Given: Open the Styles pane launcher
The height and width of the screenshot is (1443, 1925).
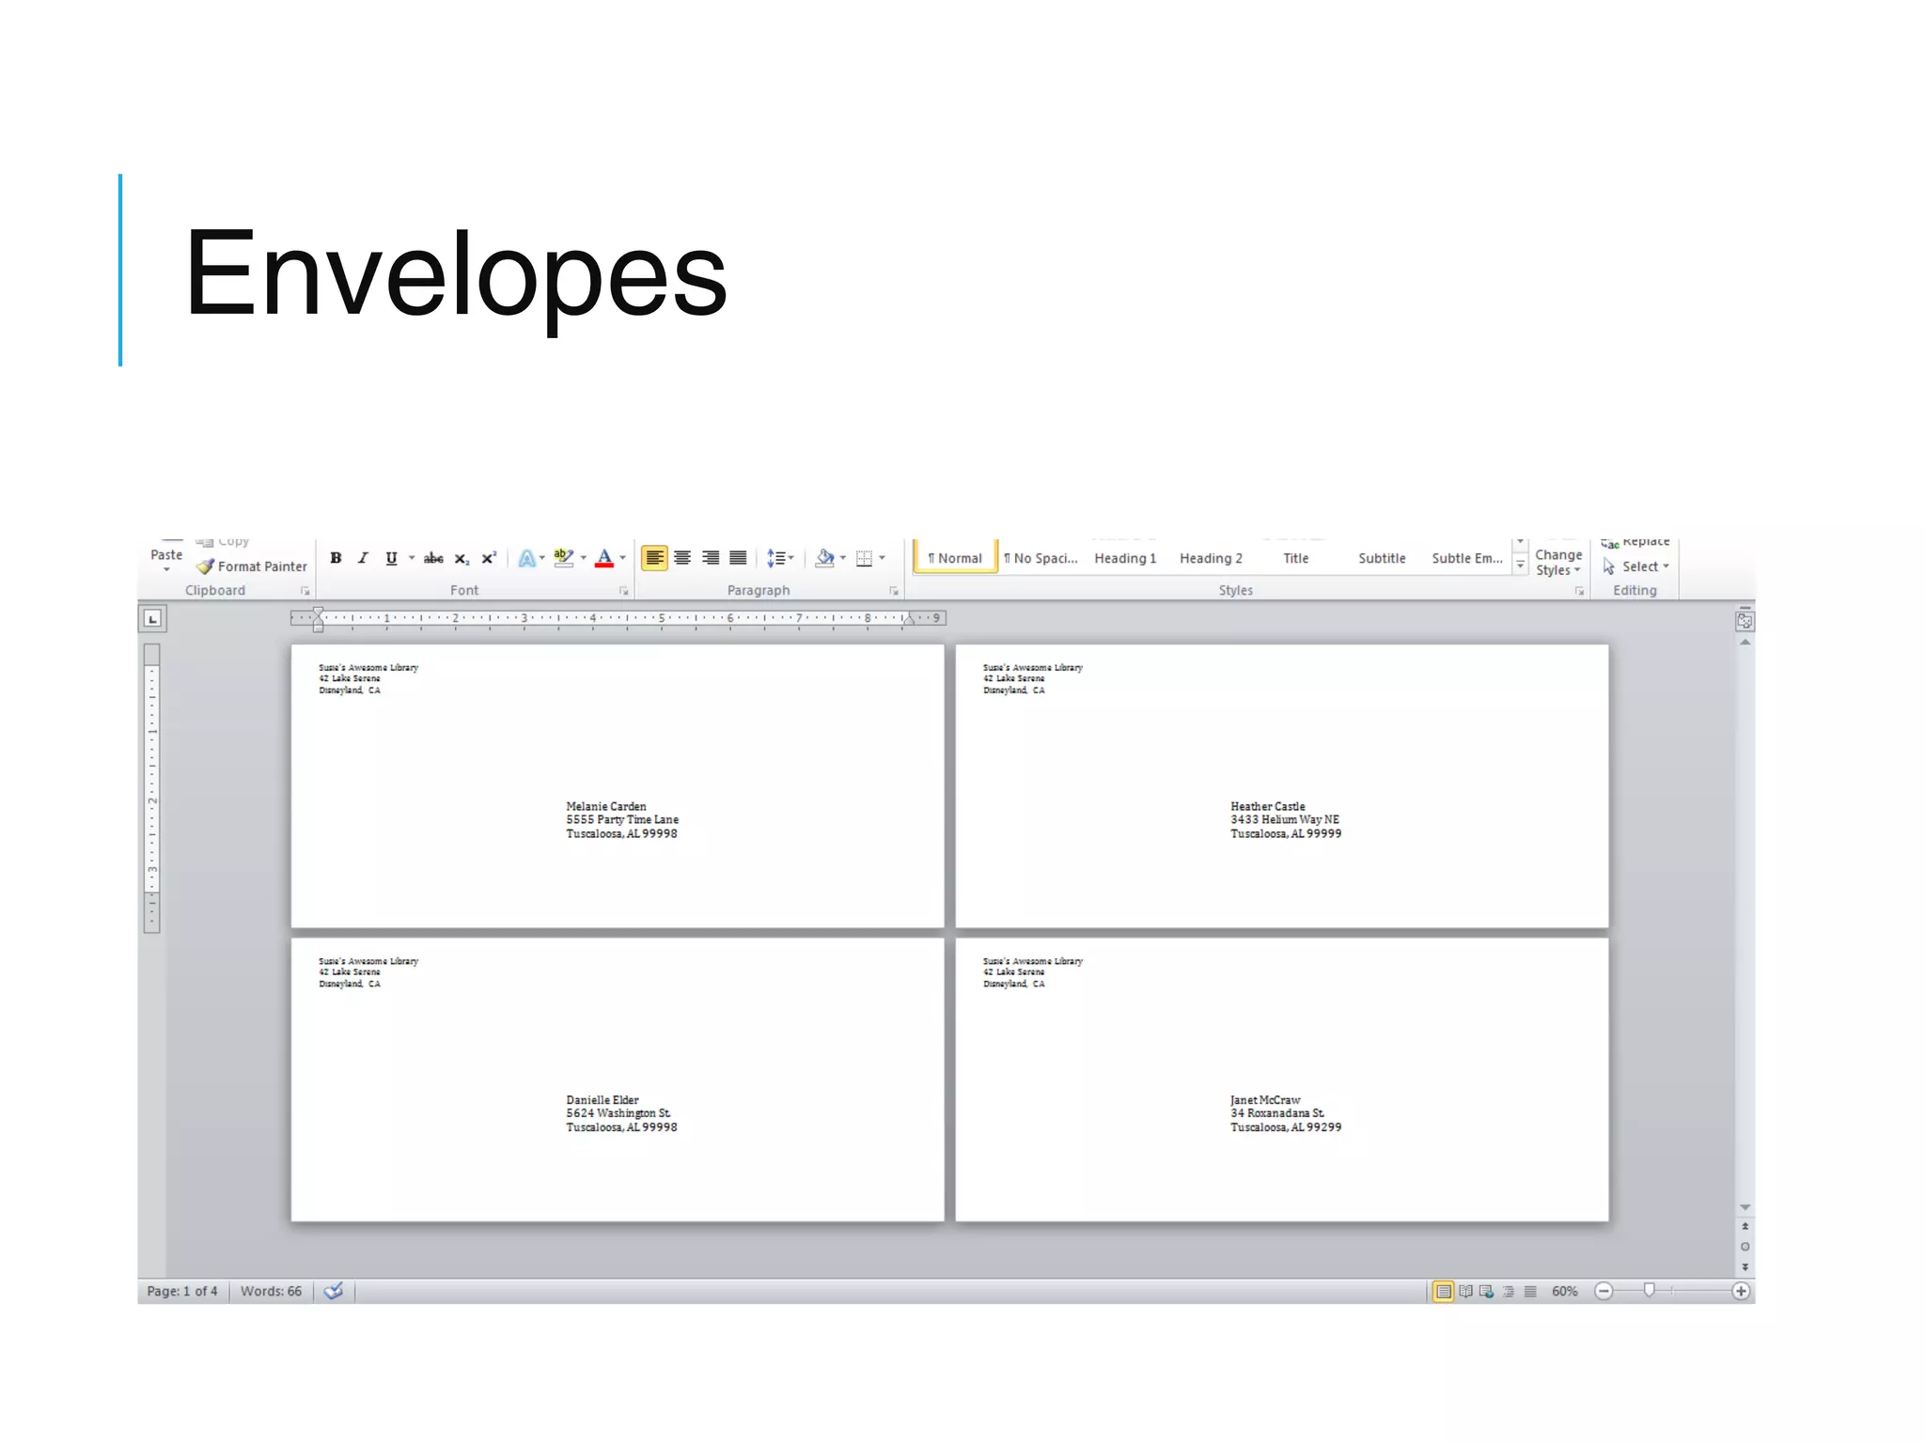Looking at the screenshot, I should tap(1579, 591).
